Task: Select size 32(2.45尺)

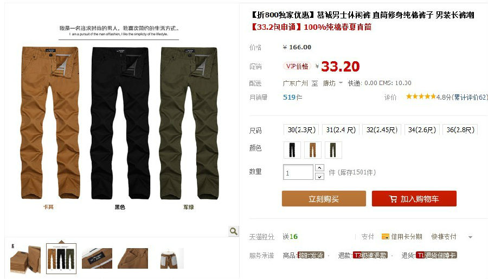Action: [x=382, y=129]
